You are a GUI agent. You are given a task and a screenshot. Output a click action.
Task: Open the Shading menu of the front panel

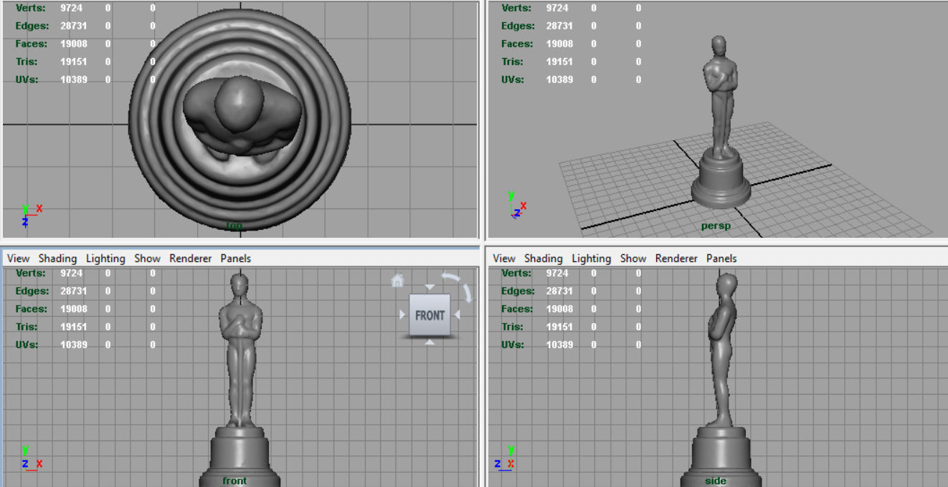(57, 259)
